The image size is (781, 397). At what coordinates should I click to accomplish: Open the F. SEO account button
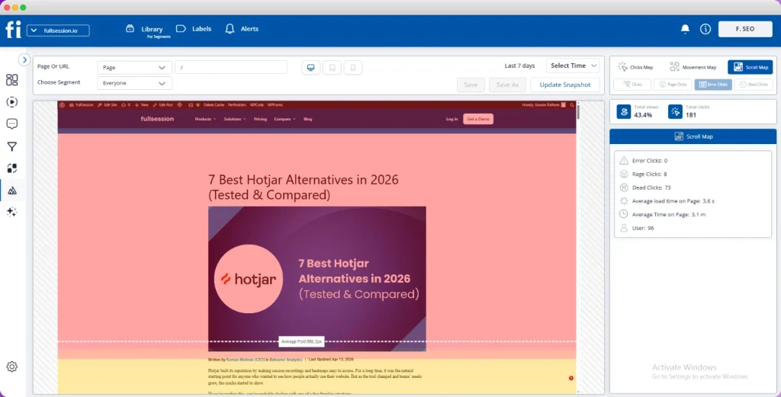(745, 29)
